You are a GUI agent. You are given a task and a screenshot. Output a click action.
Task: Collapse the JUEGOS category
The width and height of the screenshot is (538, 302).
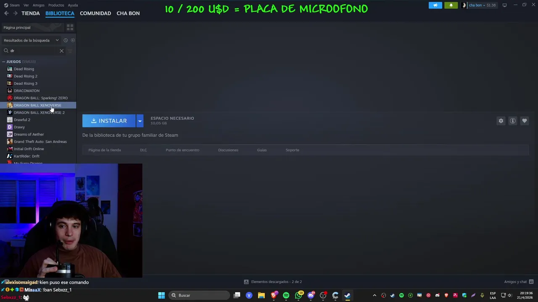coord(4,62)
